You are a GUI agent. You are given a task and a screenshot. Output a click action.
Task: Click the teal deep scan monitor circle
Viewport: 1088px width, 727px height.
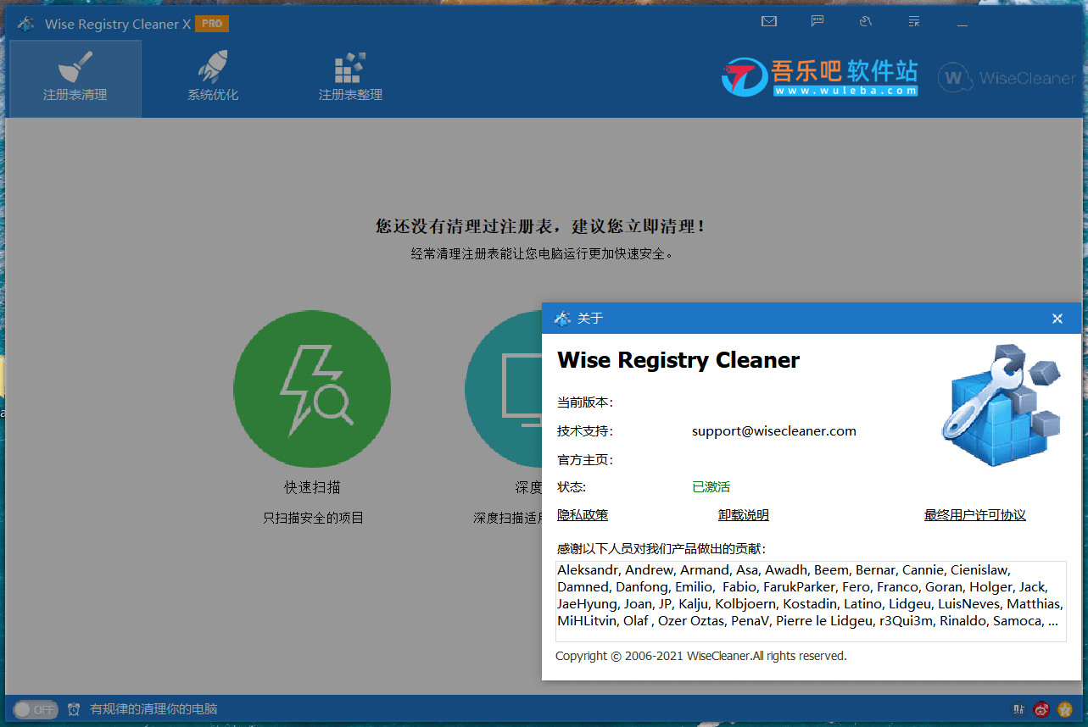(504, 389)
